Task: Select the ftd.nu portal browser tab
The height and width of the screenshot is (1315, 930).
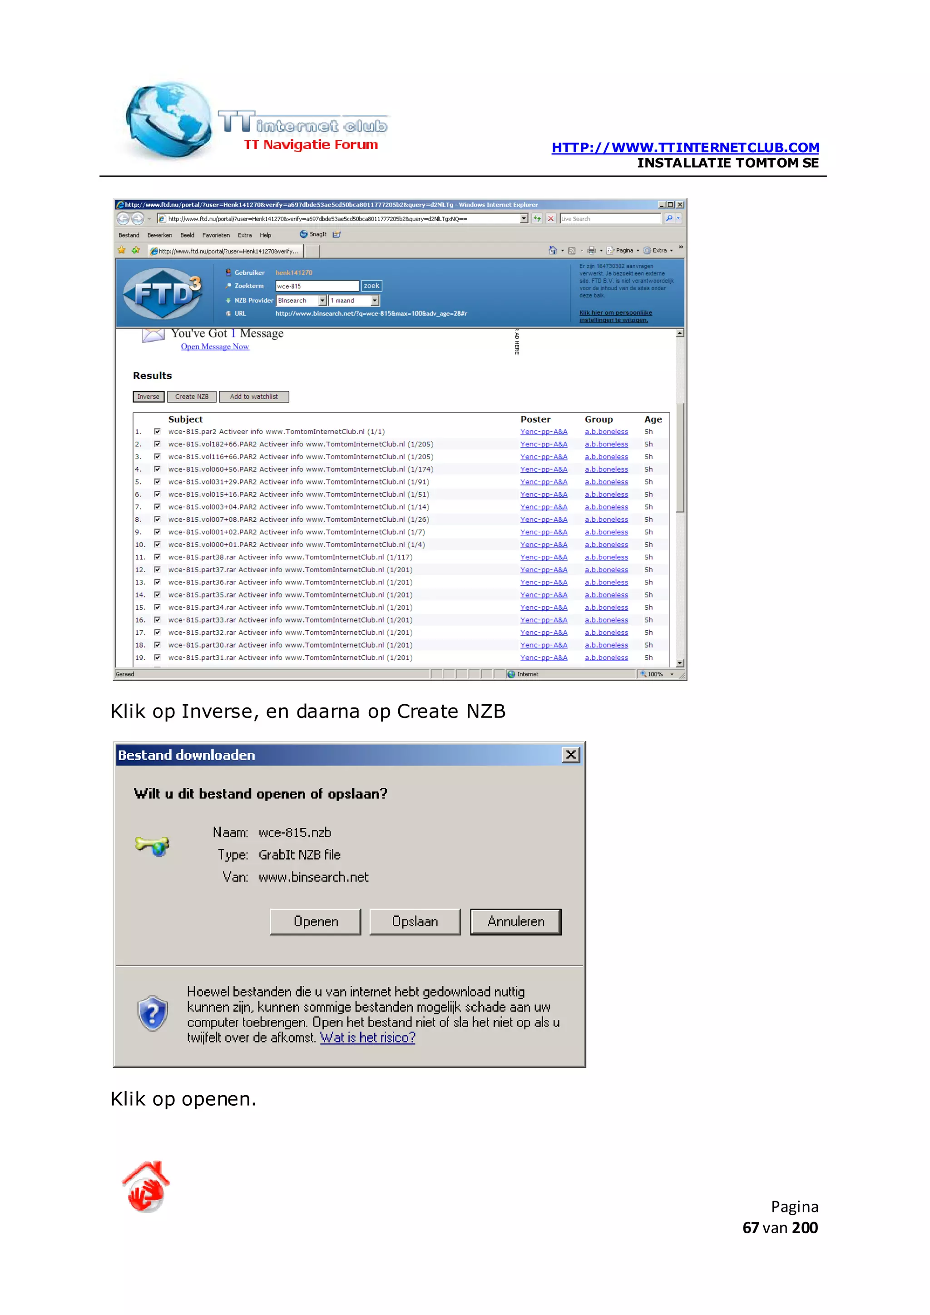Action: tap(225, 251)
